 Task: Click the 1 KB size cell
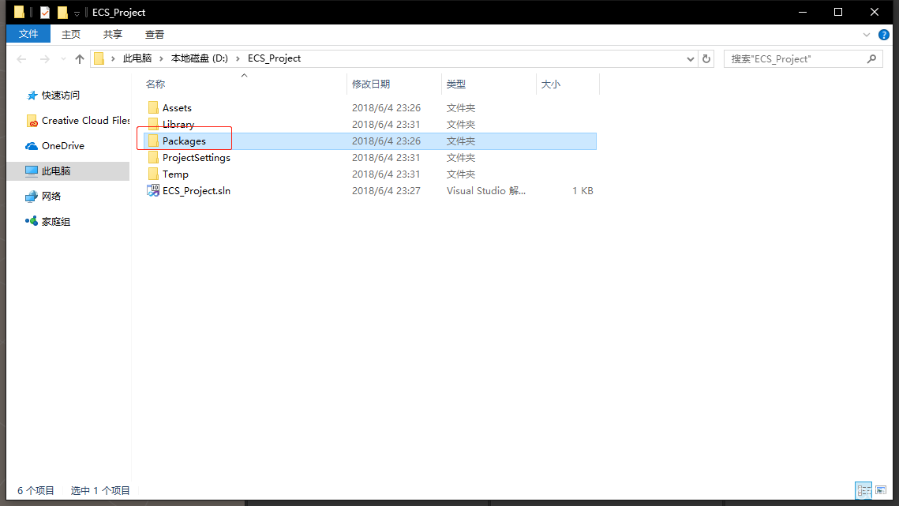pos(582,191)
